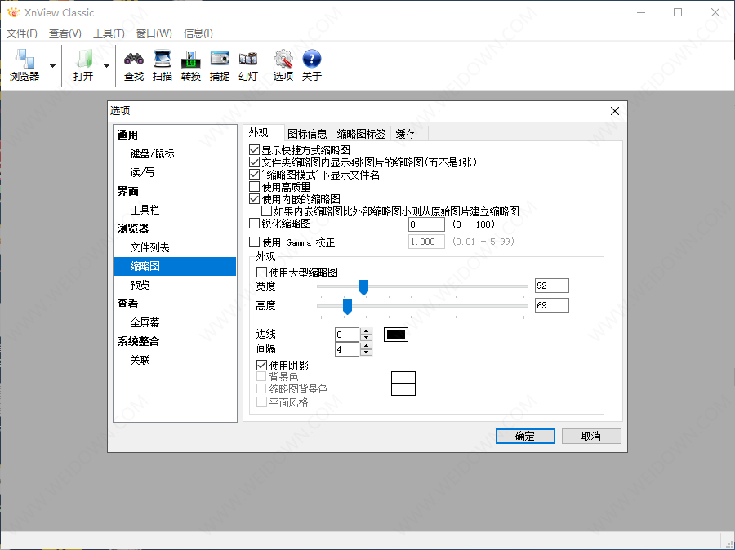Open a file with the 打开 toolbar icon
735x550 pixels.
(84, 64)
